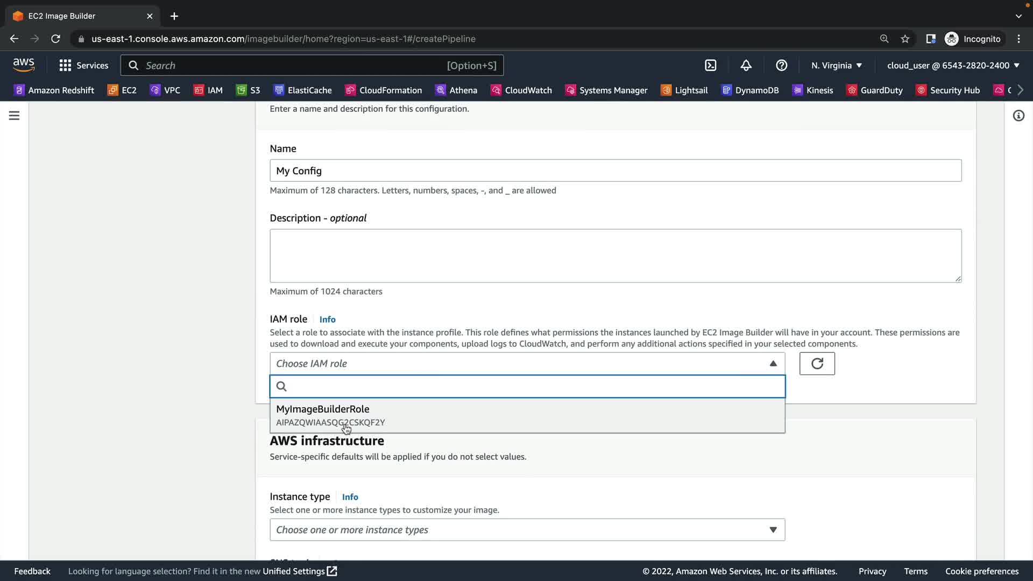Focus the IAM role search field
The width and height of the screenshot is (1033, 581).
pos(533,386)
